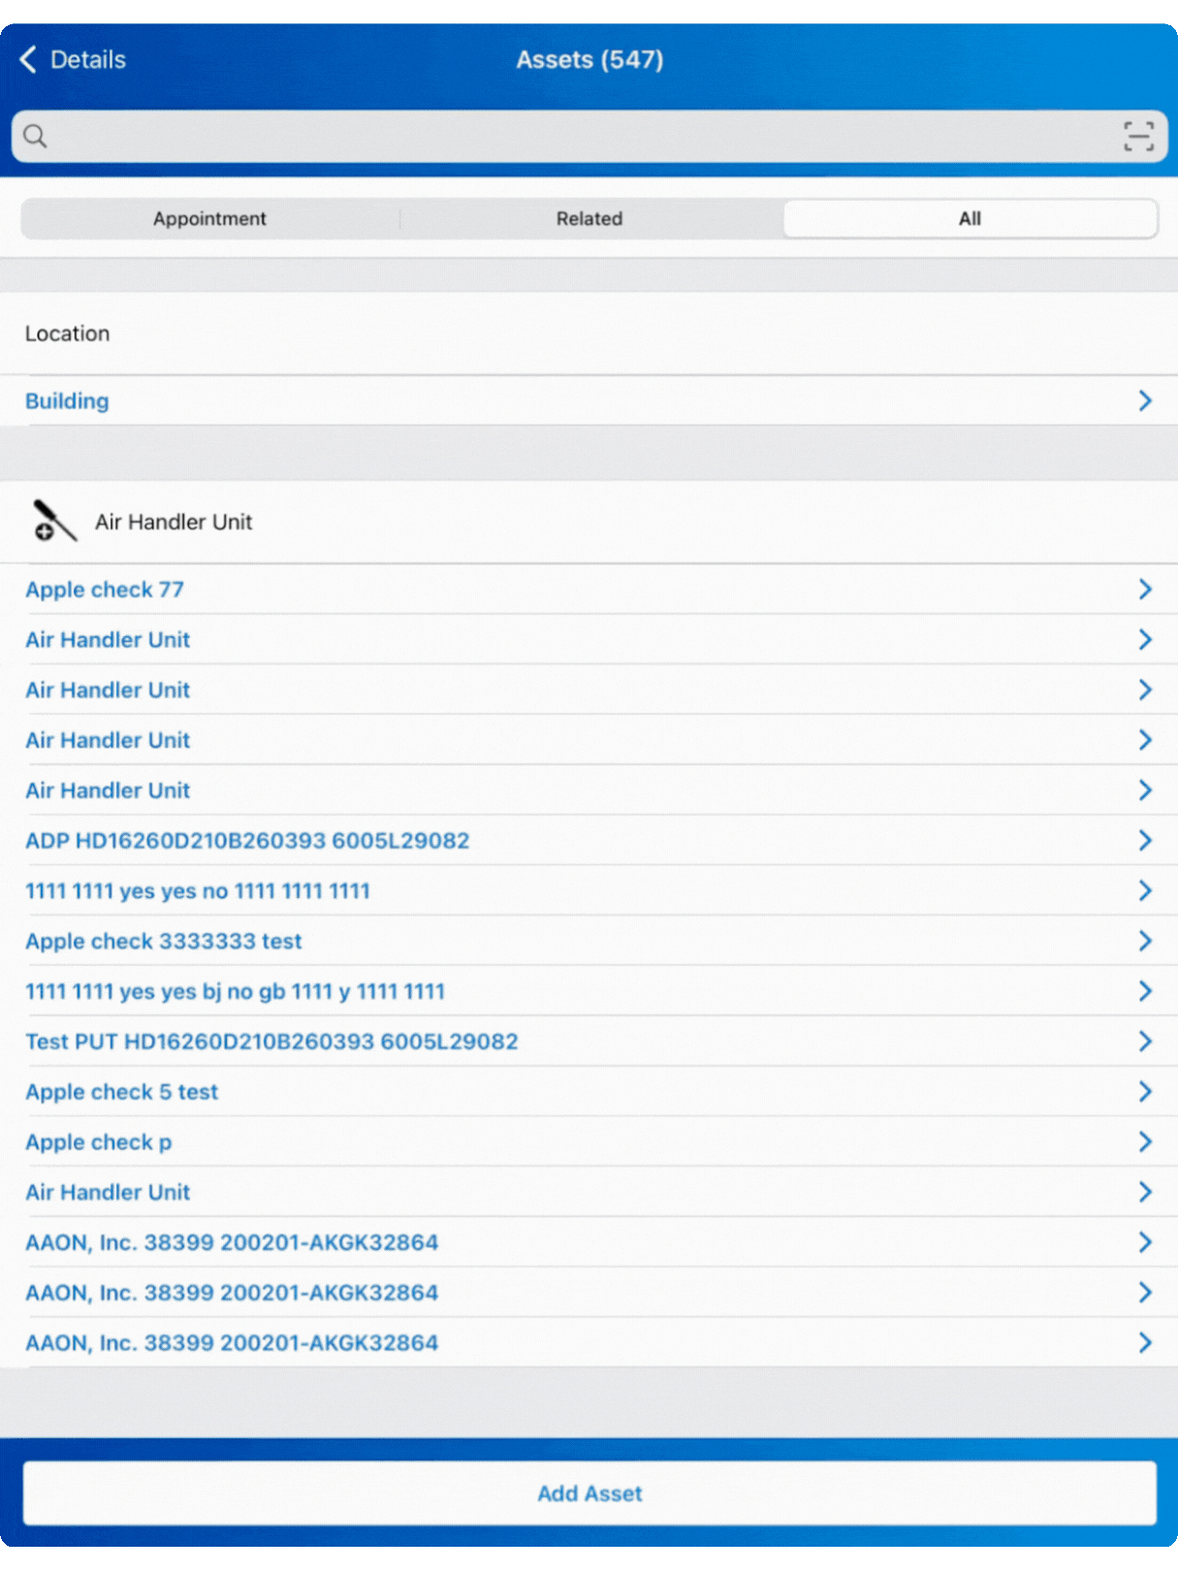Open the ADP HD16260D210B260393 asset
Screen dimensions: 1178x1571
click(x=247, y=841)
